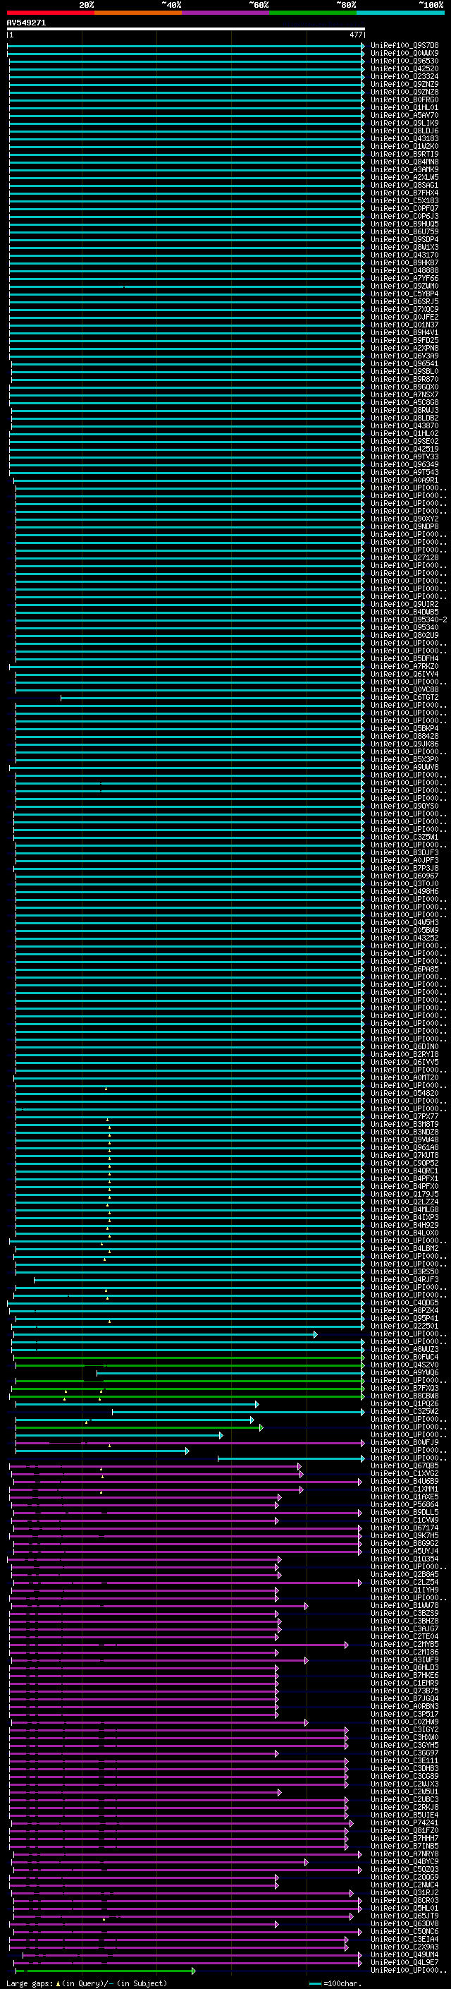
Task: Select the UniRef100_C9QP52 label
Action: click(x=404, y=1163)
